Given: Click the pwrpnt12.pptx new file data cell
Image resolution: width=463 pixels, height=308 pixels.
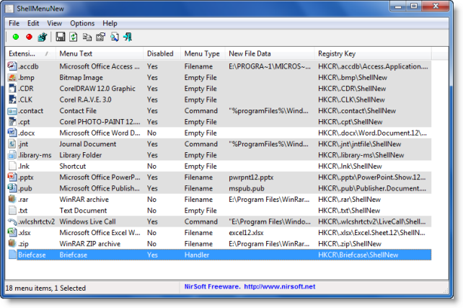Looking at the screenshot, I should pyautogui.click(x=251, y=177).
